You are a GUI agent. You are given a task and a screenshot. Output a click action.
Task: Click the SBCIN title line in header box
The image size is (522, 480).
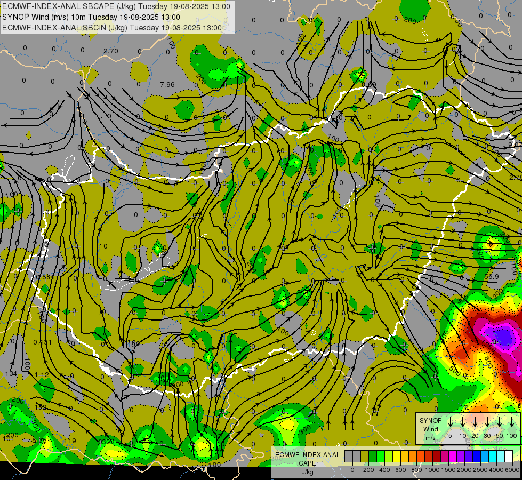click(112, 28)
